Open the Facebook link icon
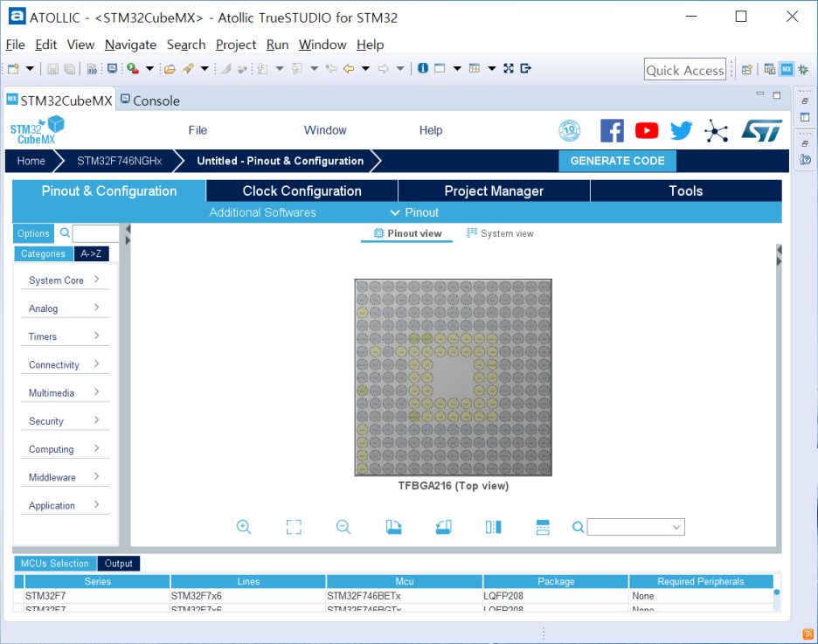The width and height of the screenshot is (818, 644). pos(612,130)
